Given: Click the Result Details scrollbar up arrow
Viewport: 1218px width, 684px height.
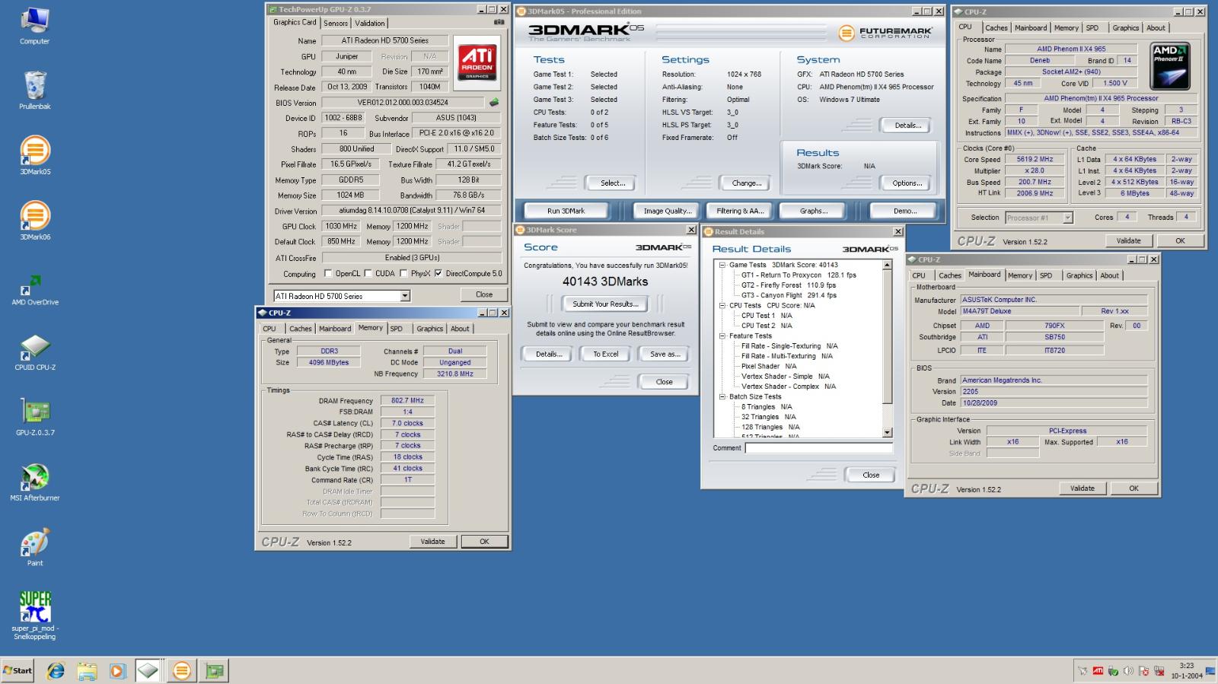Looking at the screenshot, I should coord(887,265).
